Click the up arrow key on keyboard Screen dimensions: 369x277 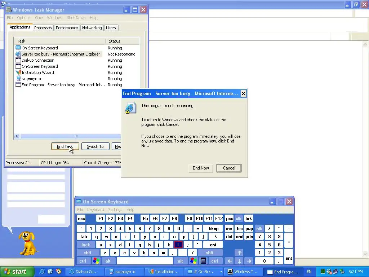(x=239, y=253)
